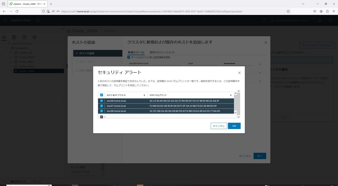Select Cluster_vSAN in the inventory tree
This screenshot has height=186, width=338.
26,71
